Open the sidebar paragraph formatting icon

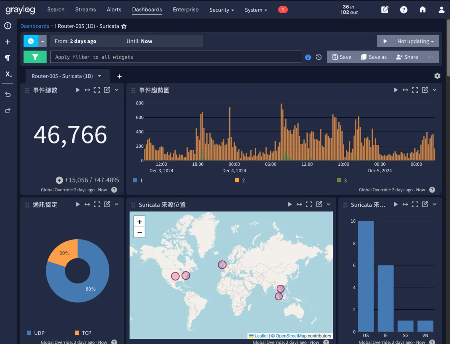click(x=8, y=58)
